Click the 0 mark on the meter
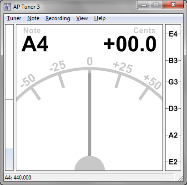This screenshot has height=185, width=187. 90,61
